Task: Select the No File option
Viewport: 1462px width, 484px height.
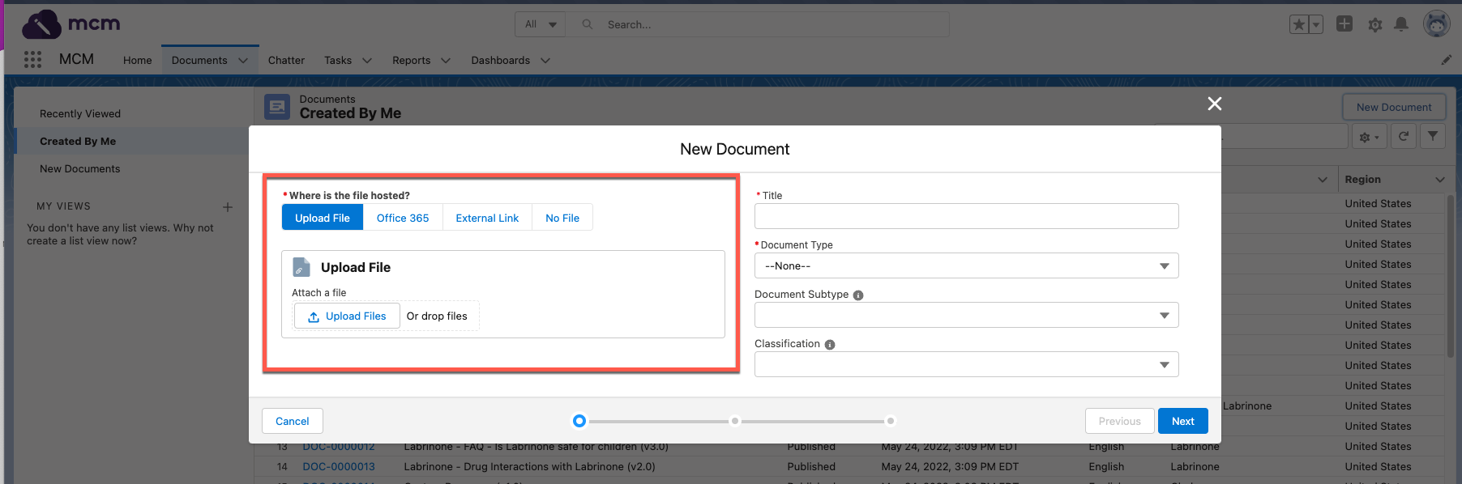Action: tap(562, 218)
